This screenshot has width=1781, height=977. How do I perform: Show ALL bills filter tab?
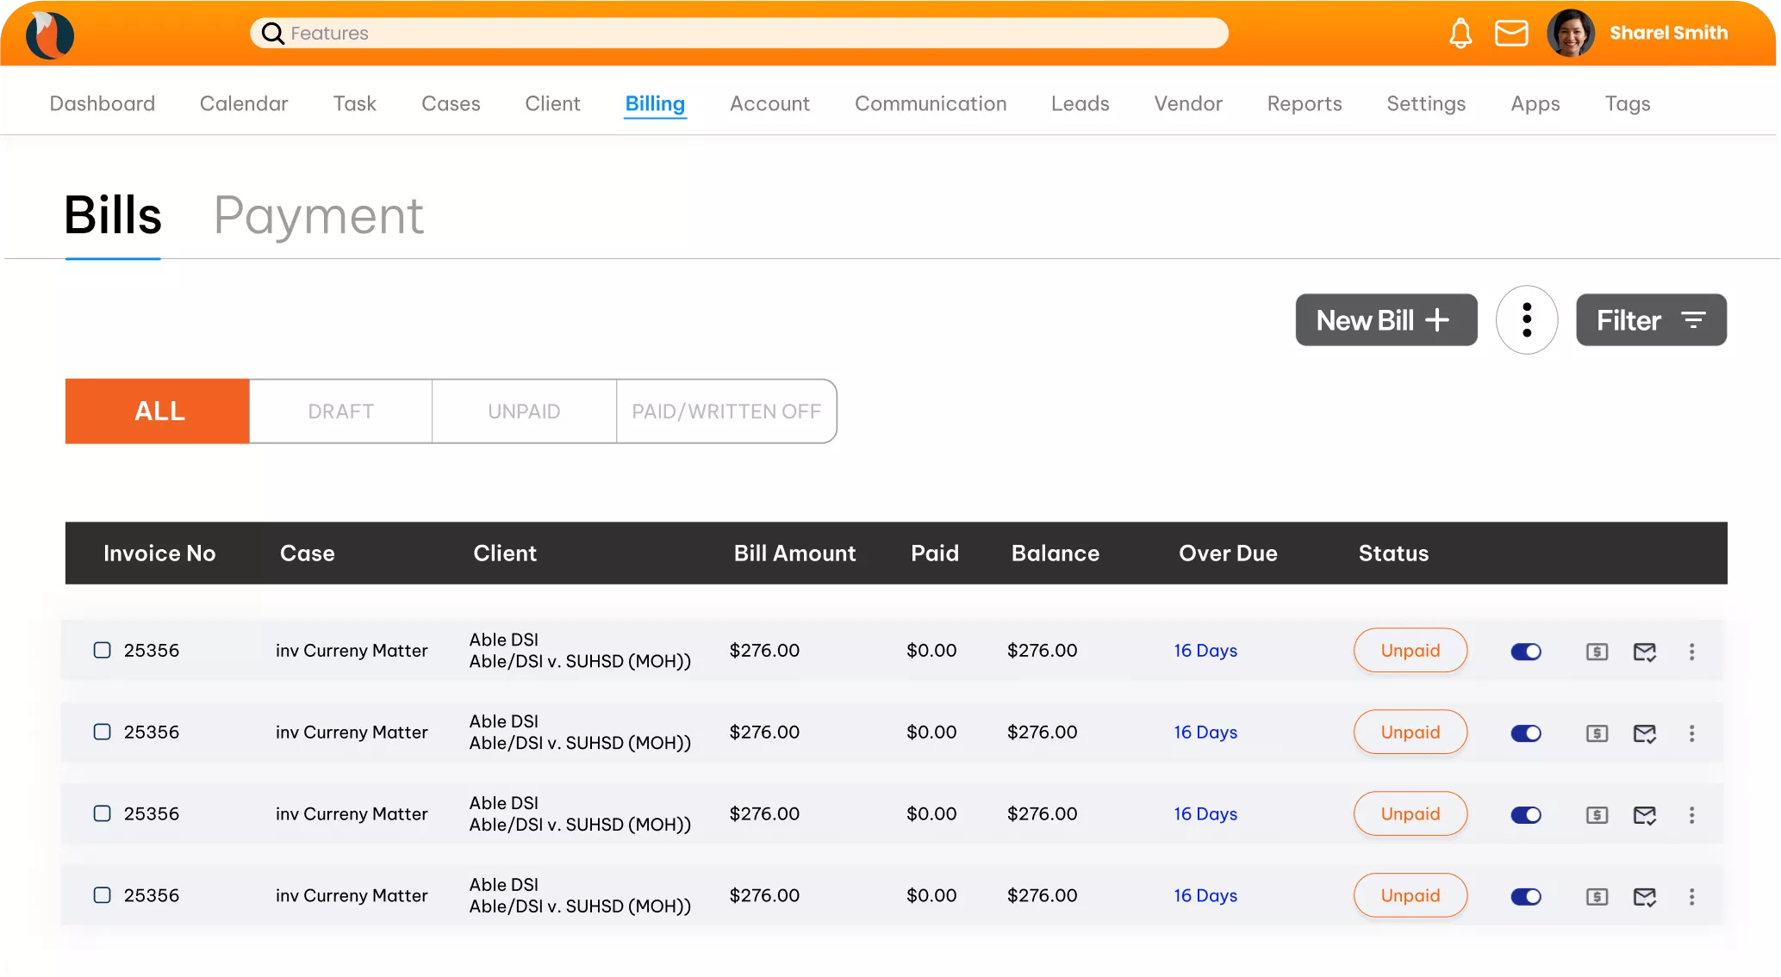tap(157, 411)
